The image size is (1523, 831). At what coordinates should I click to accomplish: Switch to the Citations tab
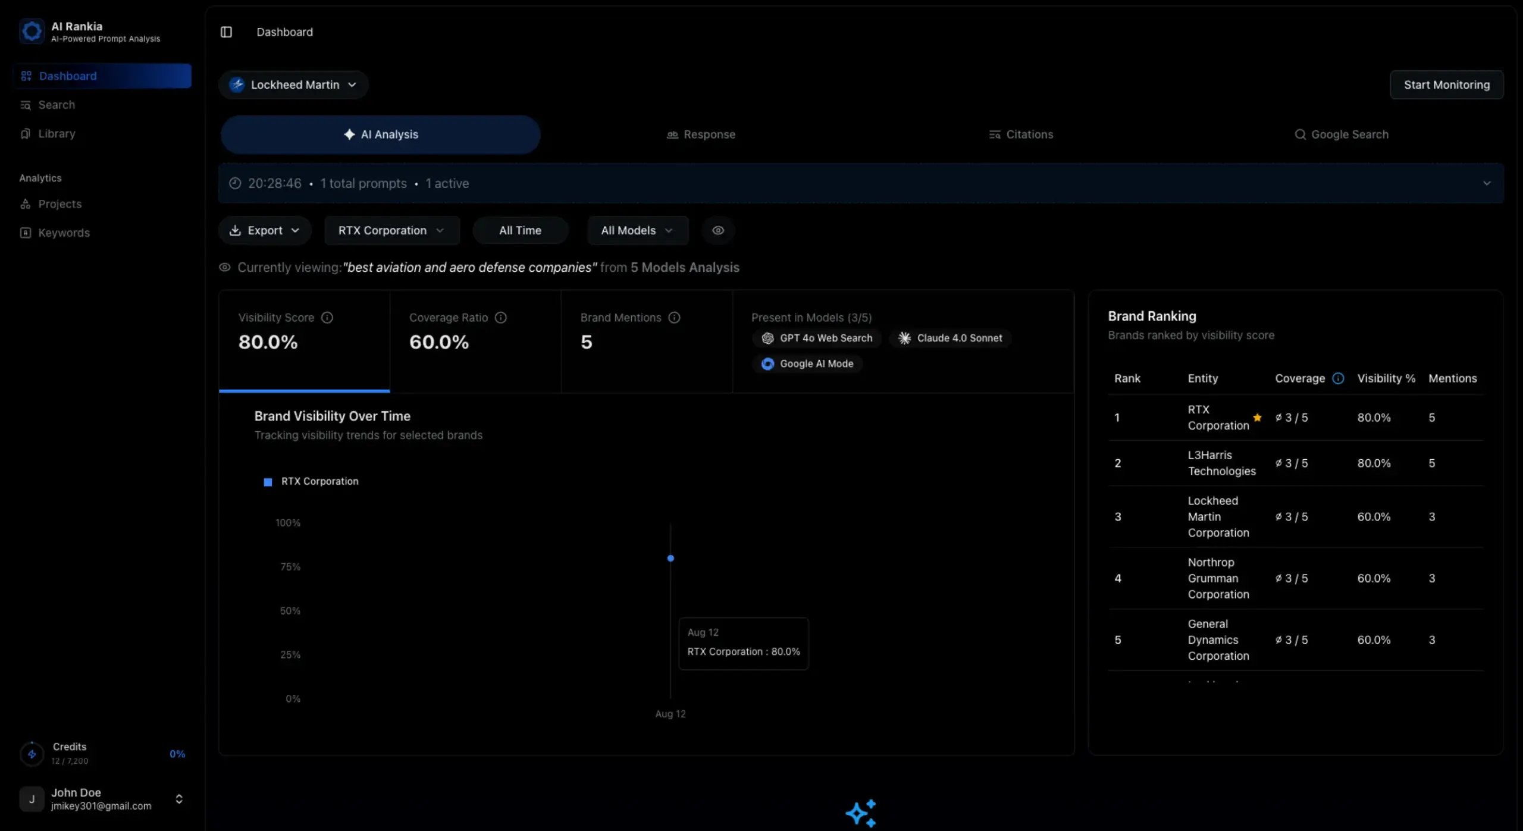(x=1021, y=134)
